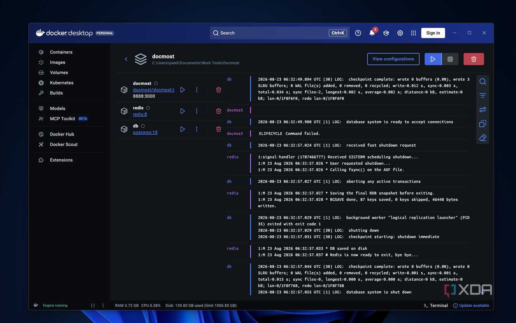Click the docmost stack layers icon
The height and width of the screenshot is (323, 516).
coord(140,59)
